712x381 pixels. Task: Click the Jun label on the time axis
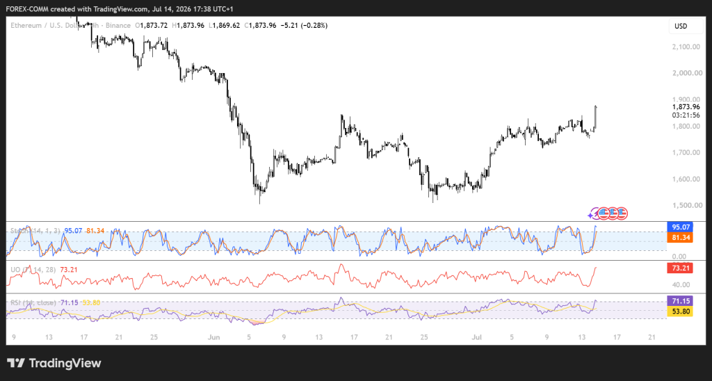213,337
